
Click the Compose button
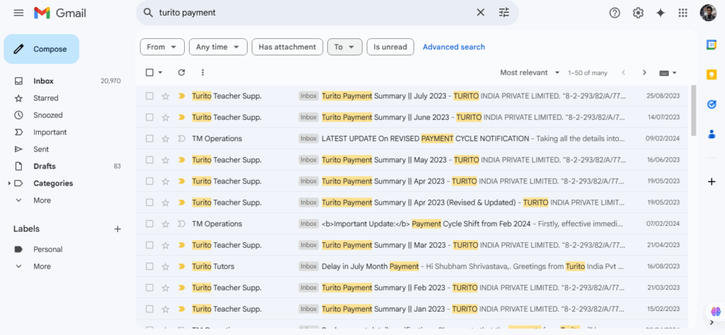pos(42,49)
